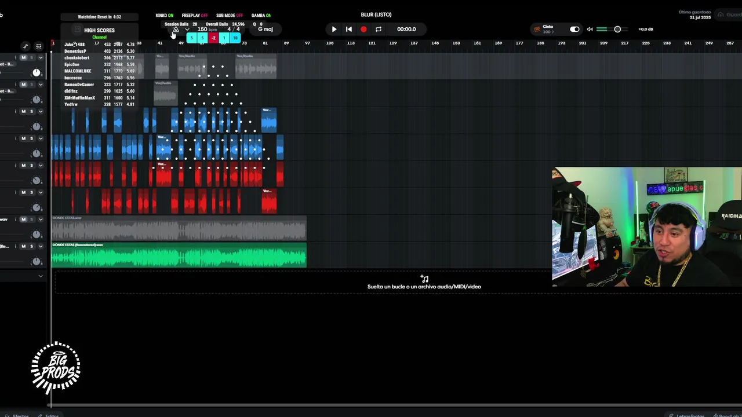Click the HIGH SCORES overlay header
Screen dimensions: 742x417
(99, 30)
